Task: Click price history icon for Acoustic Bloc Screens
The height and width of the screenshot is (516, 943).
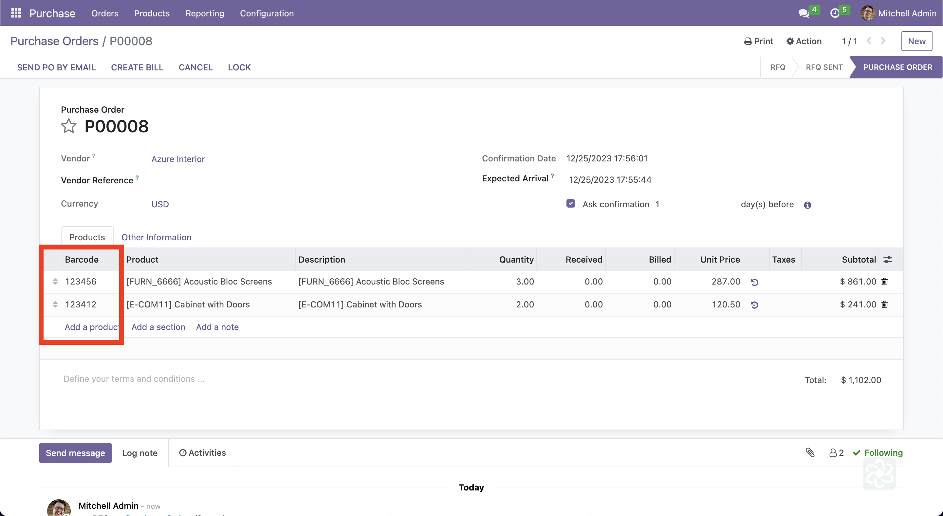Action: click(x=754, y=282)
